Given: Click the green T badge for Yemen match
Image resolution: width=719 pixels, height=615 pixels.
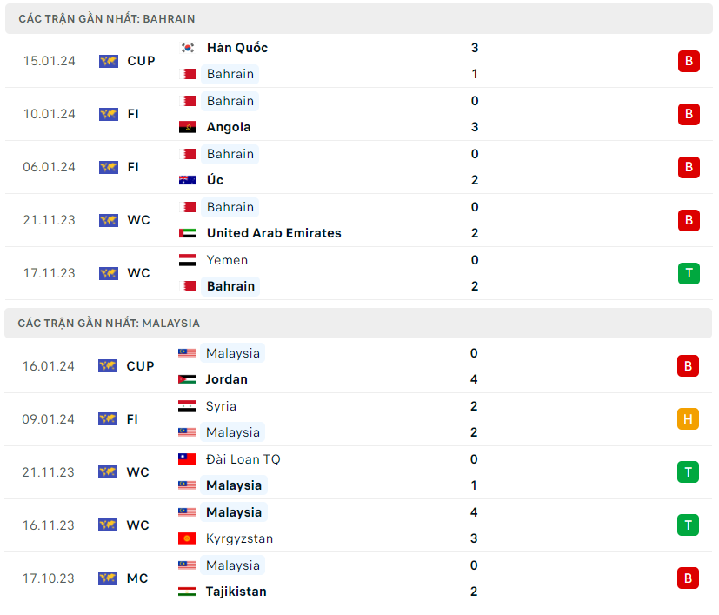Looking at the screenshot, I should [689, 273].
